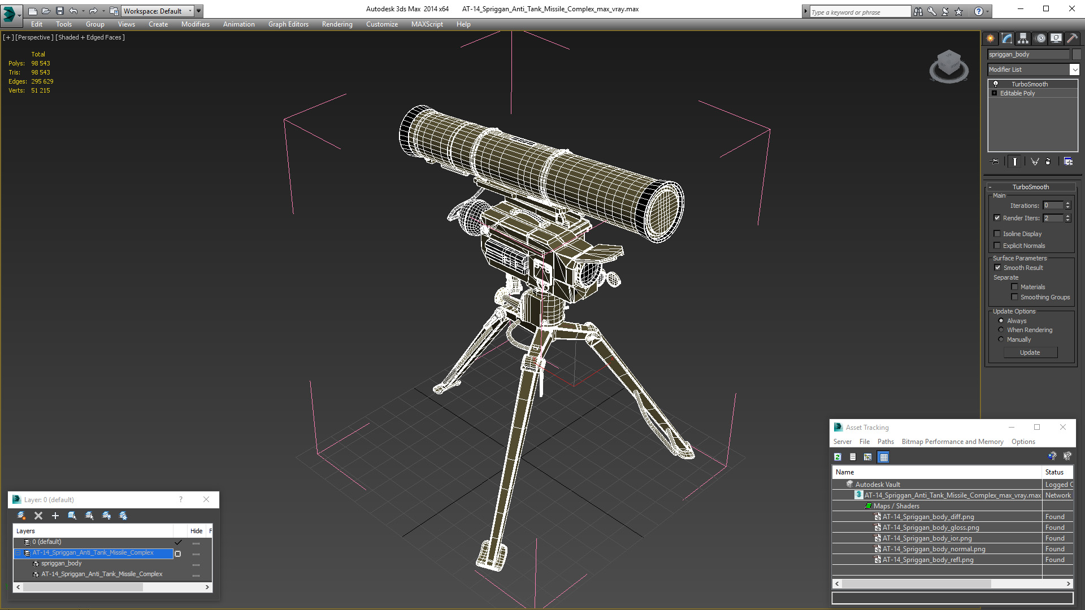1085x610 pixels.
Task: Click the spriggan_body object color swatch
Action: [1077, 54]
